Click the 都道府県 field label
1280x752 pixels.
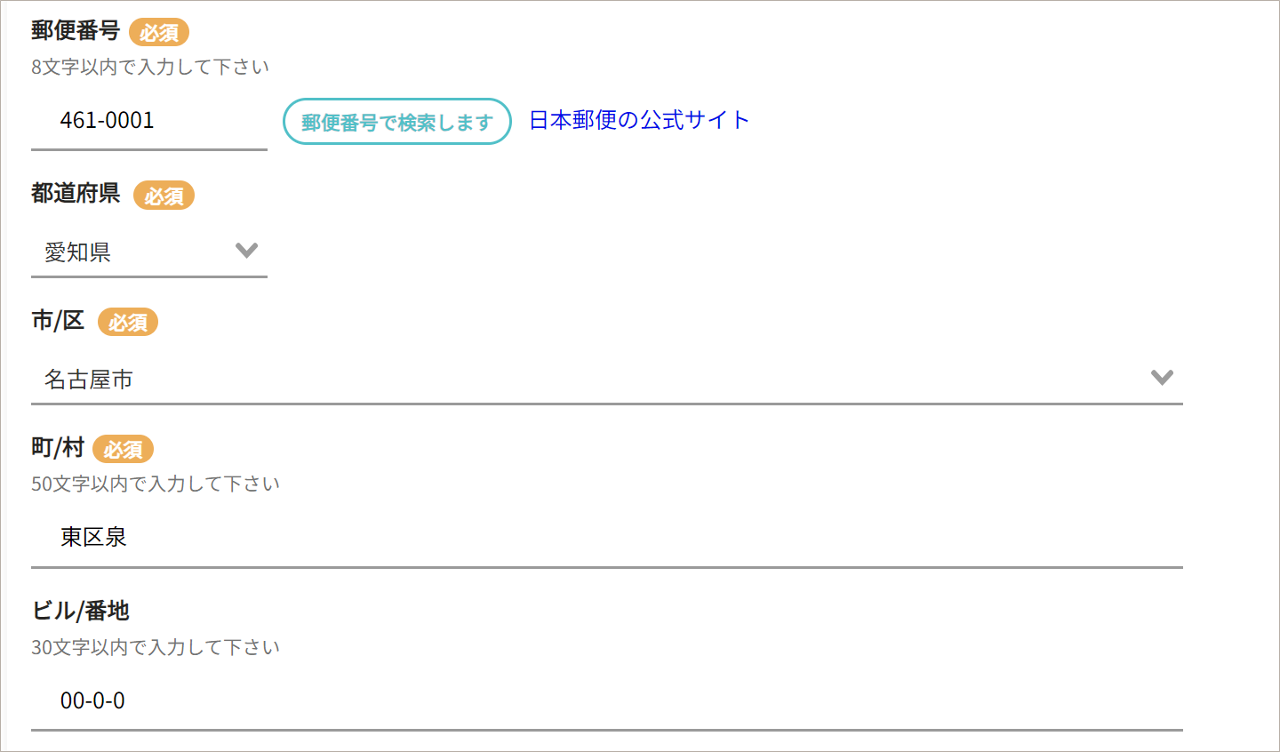coord(76,193)
